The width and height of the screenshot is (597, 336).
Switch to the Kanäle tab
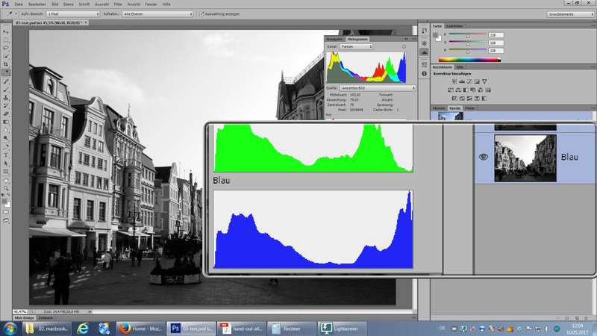[x=454, y=108]
